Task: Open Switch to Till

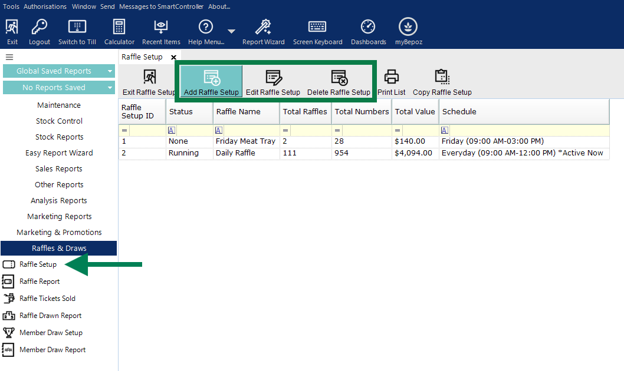Action: click(77, 31)
